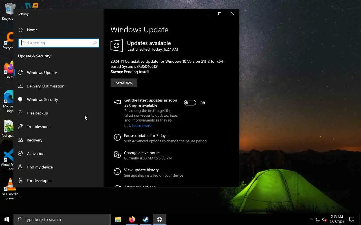Toggle Get the latest updates switch
This screenshot has width=361, height=225.
(190, 103)
